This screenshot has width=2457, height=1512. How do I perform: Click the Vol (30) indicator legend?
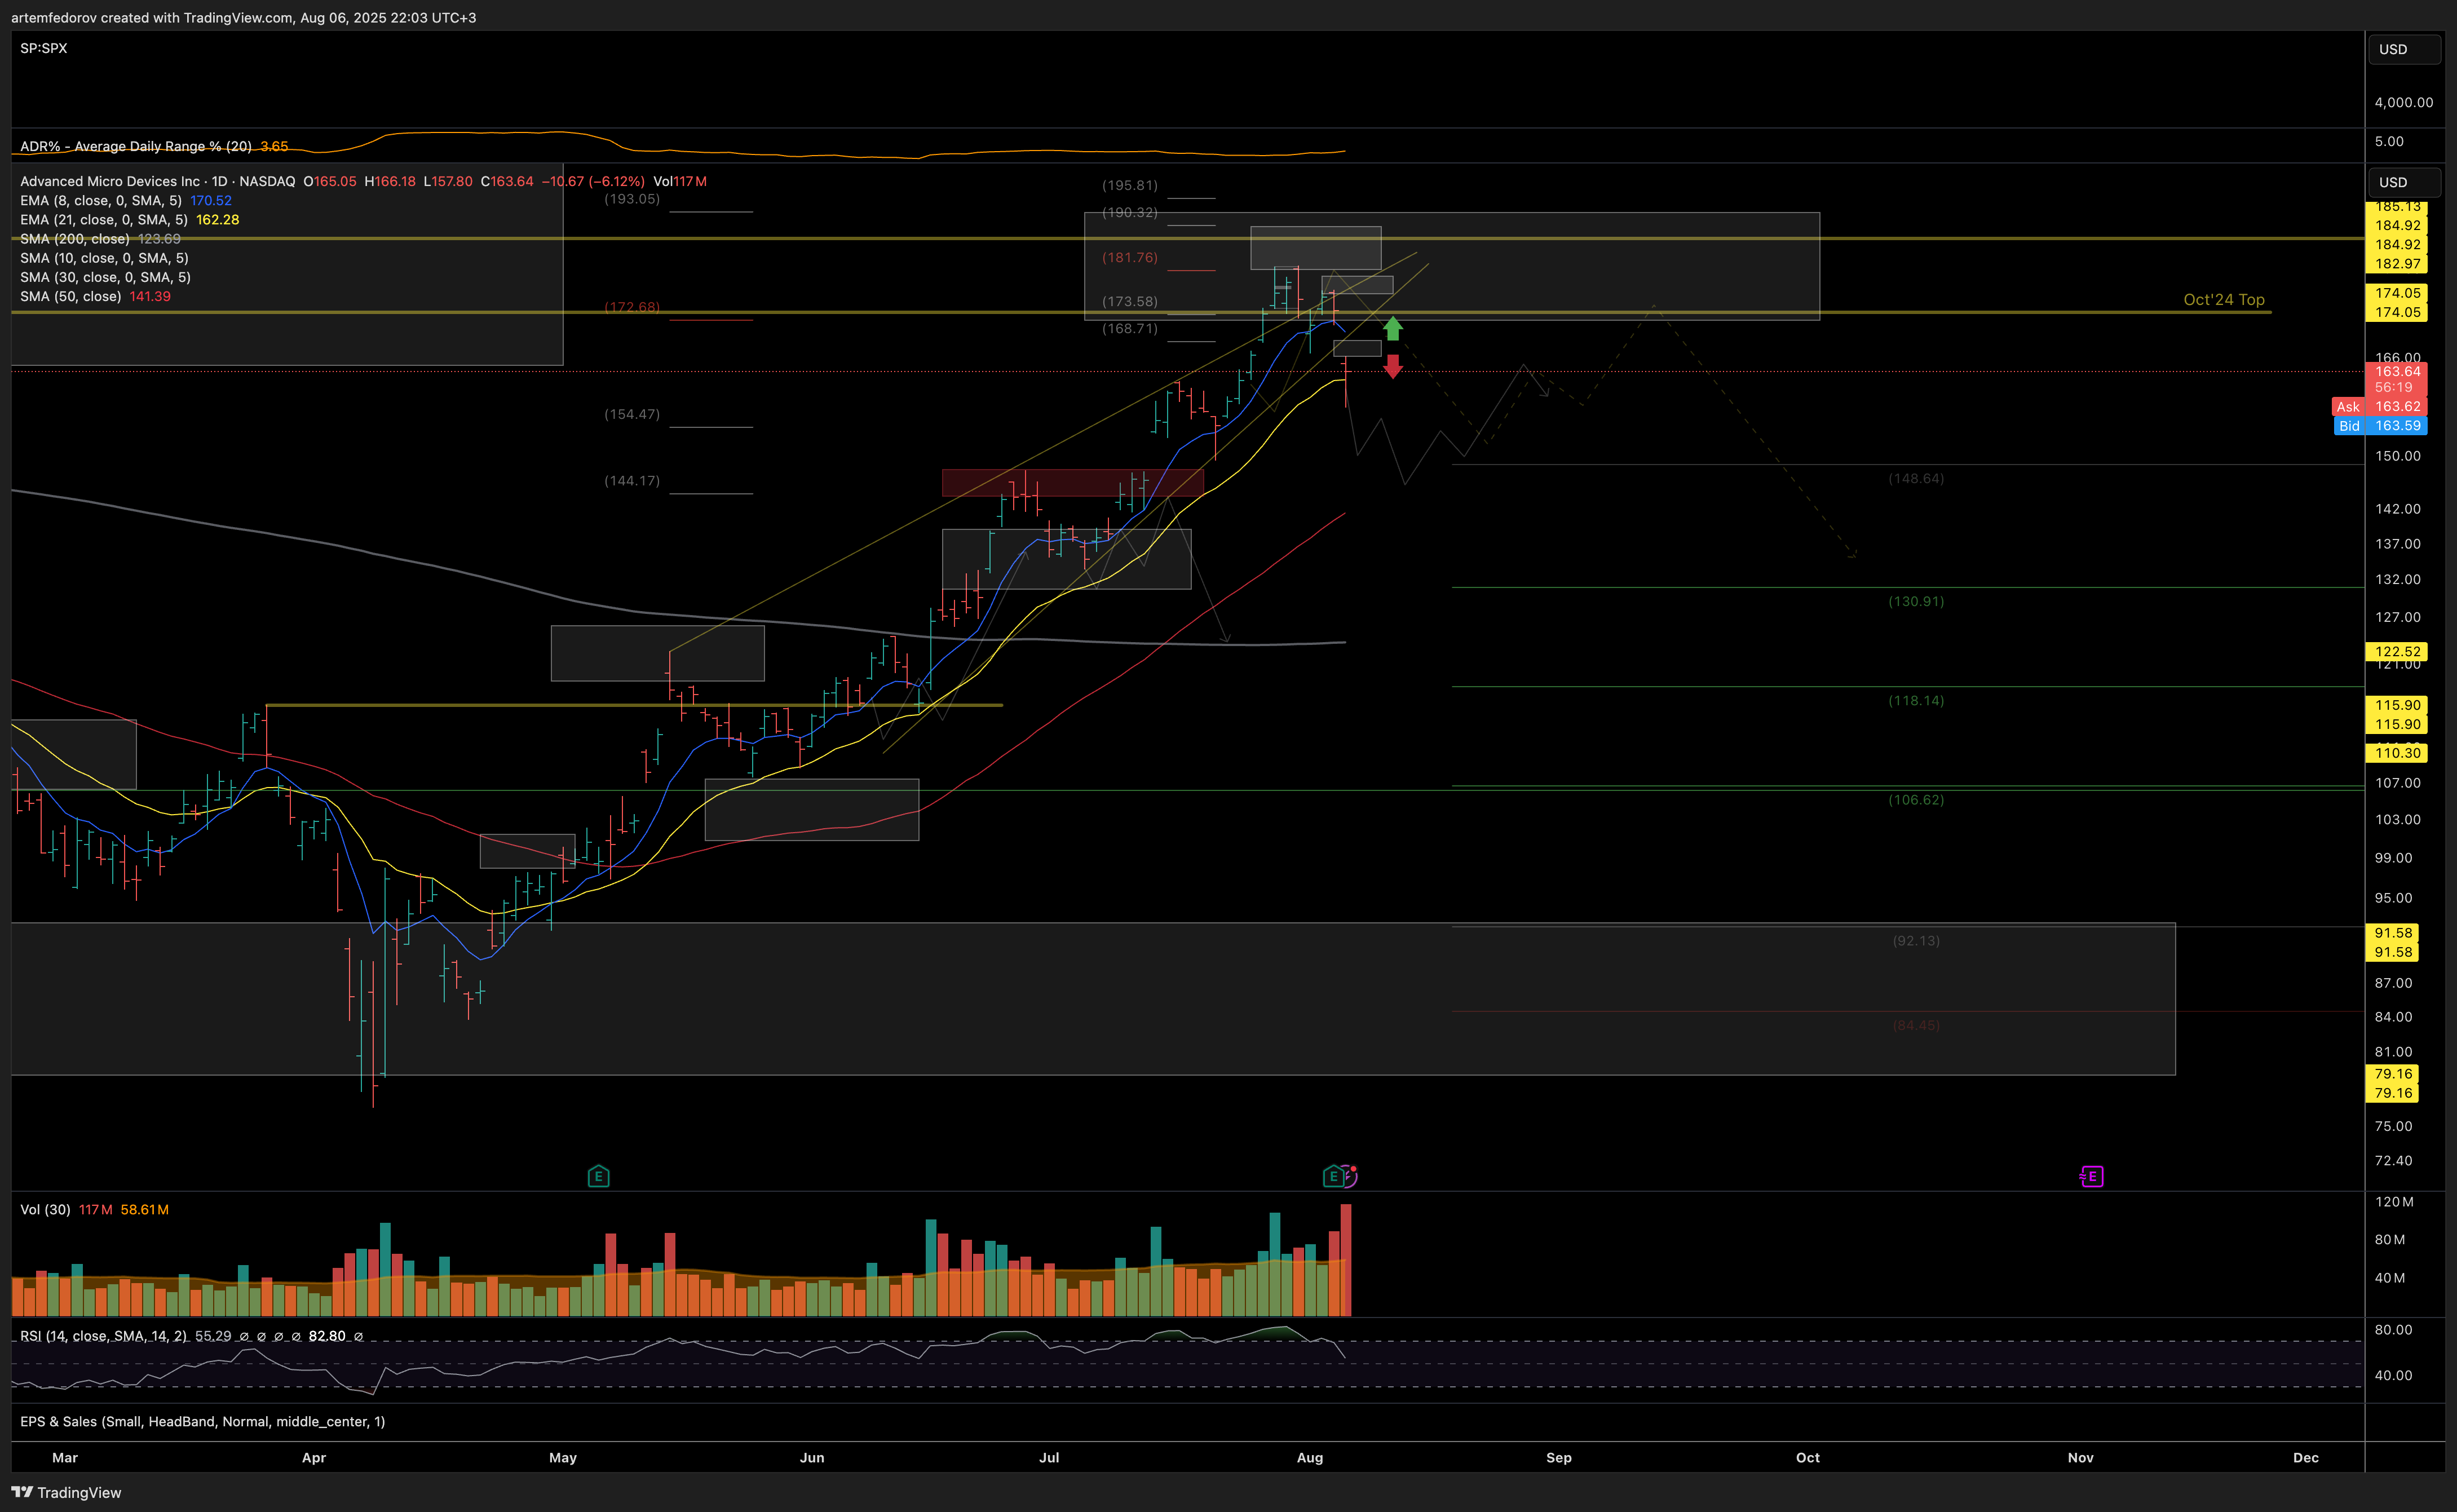click(x=94, y=1209)
